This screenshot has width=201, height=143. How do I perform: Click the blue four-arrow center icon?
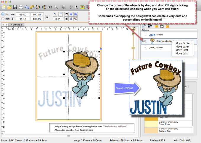point(71,14)
